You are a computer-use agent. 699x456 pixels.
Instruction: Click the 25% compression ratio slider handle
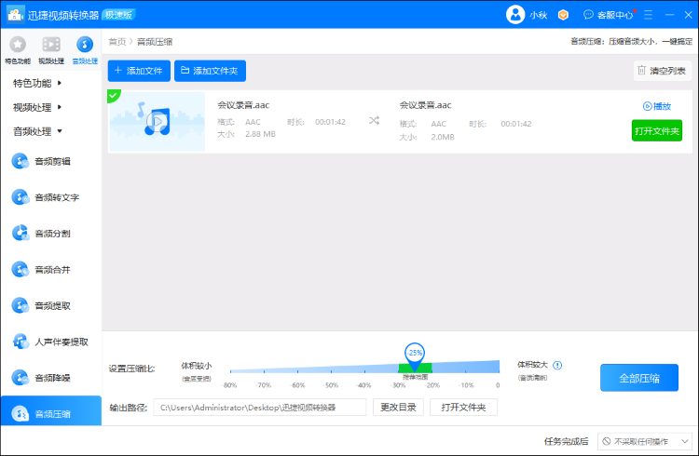(x=415, y=354)
